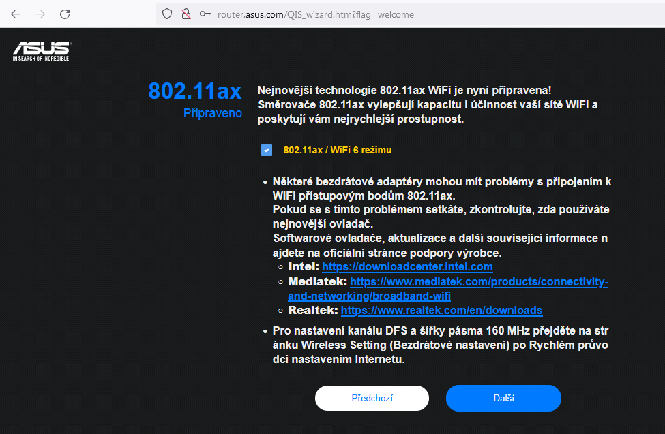Screen dimensions: 665x434
Task: Click the saved password key icon
Action: click(x=205, y=14)
